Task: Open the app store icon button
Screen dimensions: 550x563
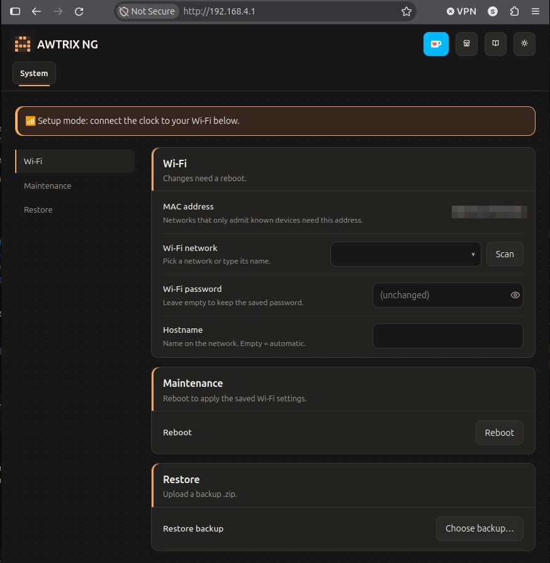Action: click(466, 44)
